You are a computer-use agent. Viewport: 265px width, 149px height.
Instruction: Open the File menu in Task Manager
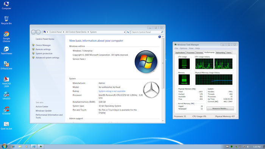[x=176, y=48]
